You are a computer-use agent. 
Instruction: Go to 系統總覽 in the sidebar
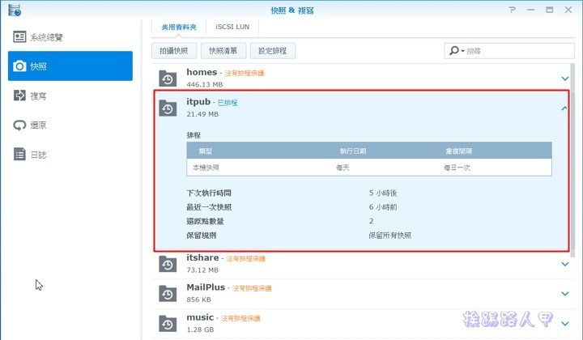coord(46,37)
